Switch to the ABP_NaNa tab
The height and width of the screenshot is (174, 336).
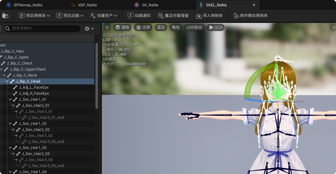pyautogui.click(x=84, y=5)
